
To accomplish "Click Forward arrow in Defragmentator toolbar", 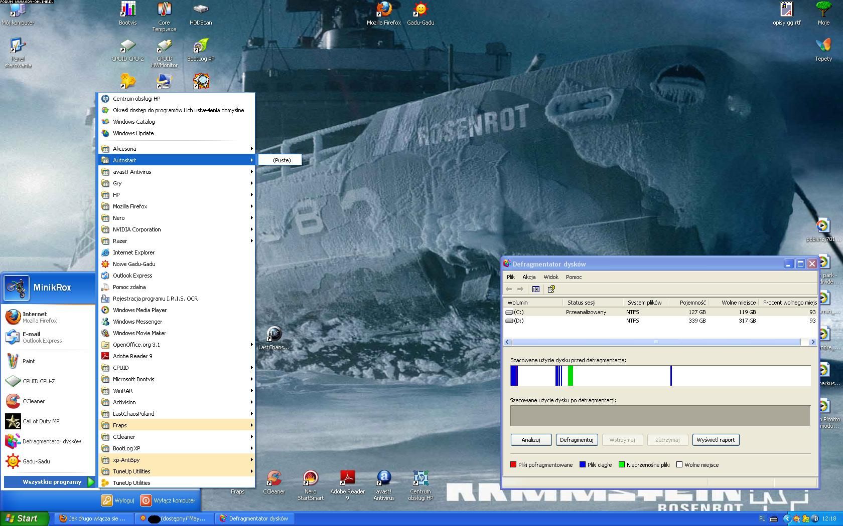I will pos(520,289).
